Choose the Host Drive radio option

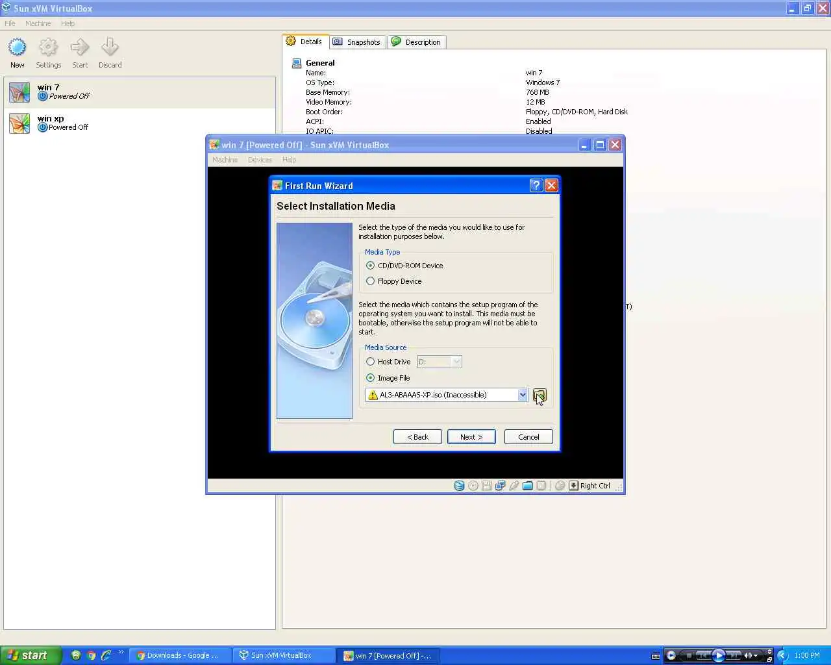(370, 362)
